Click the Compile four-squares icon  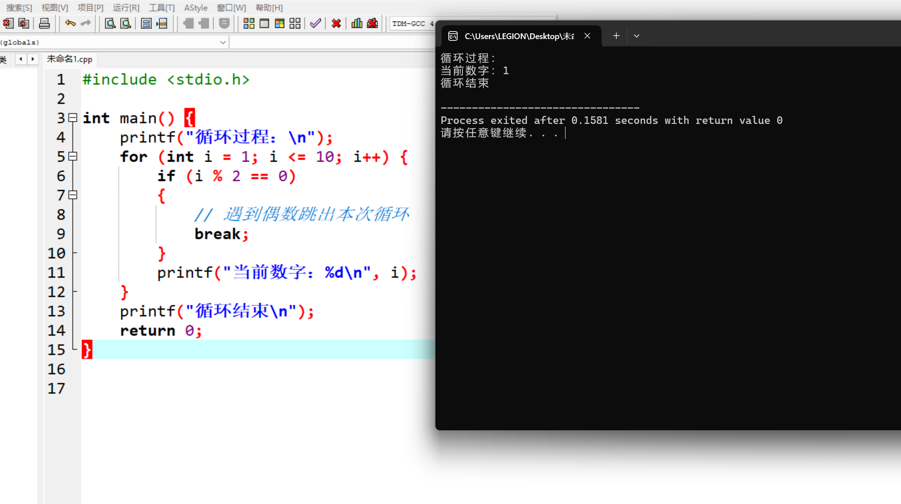(x=249, y=24)
